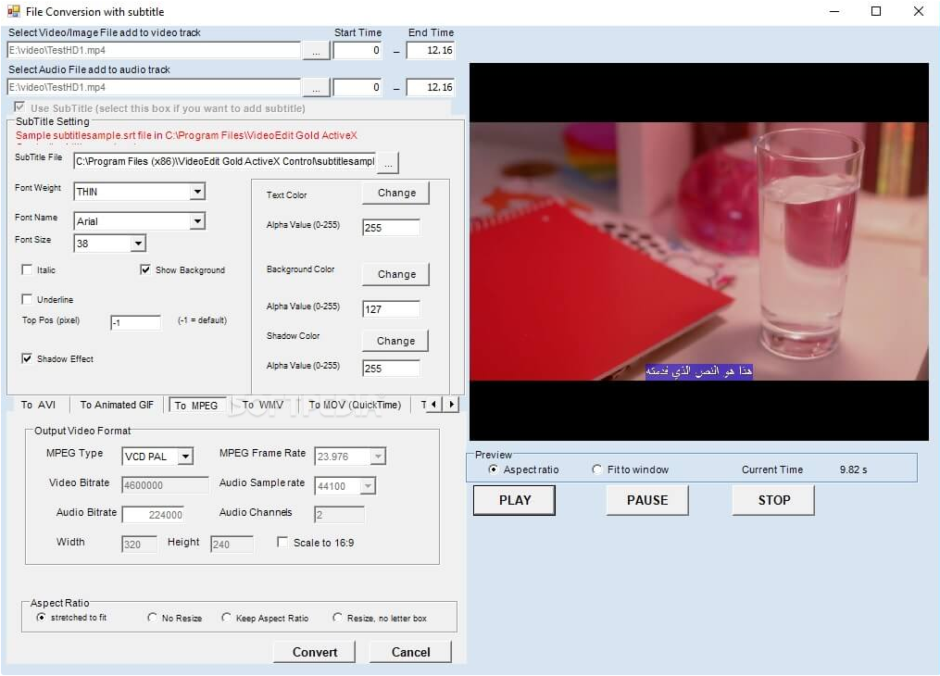This screenshot has width=940, height=676.
Task: Click the video track End Time field
Action: tap(431, 50)
